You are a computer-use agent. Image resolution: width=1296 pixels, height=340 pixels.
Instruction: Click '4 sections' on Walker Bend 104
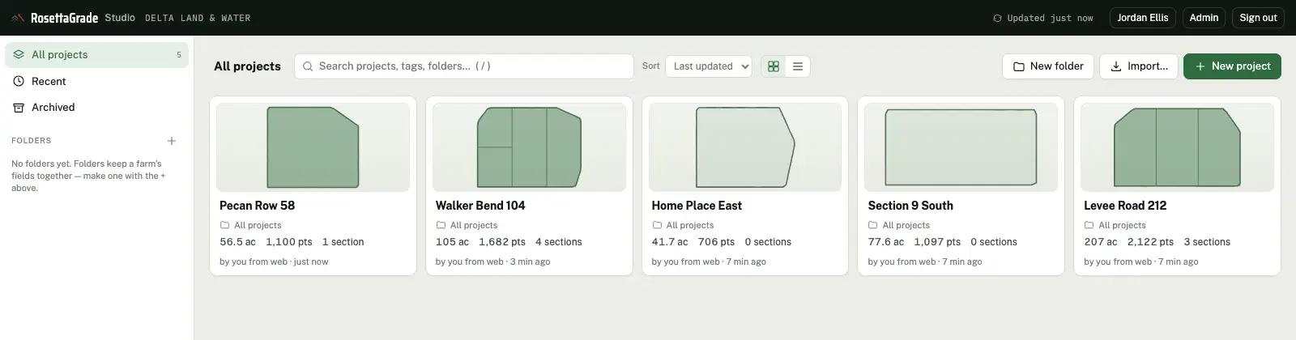[x=559, y=242]
